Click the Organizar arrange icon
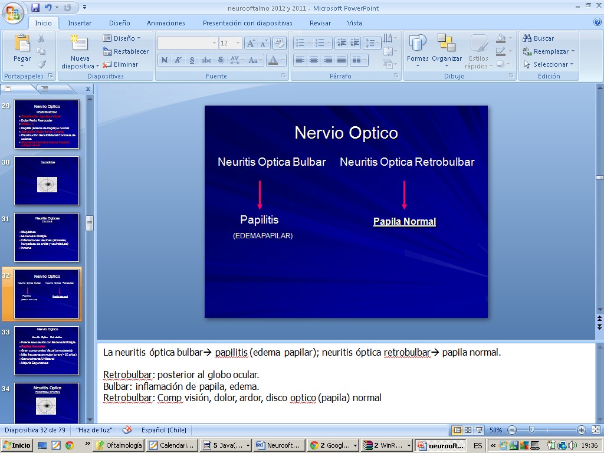604x453 pixels. click(447, 45)
